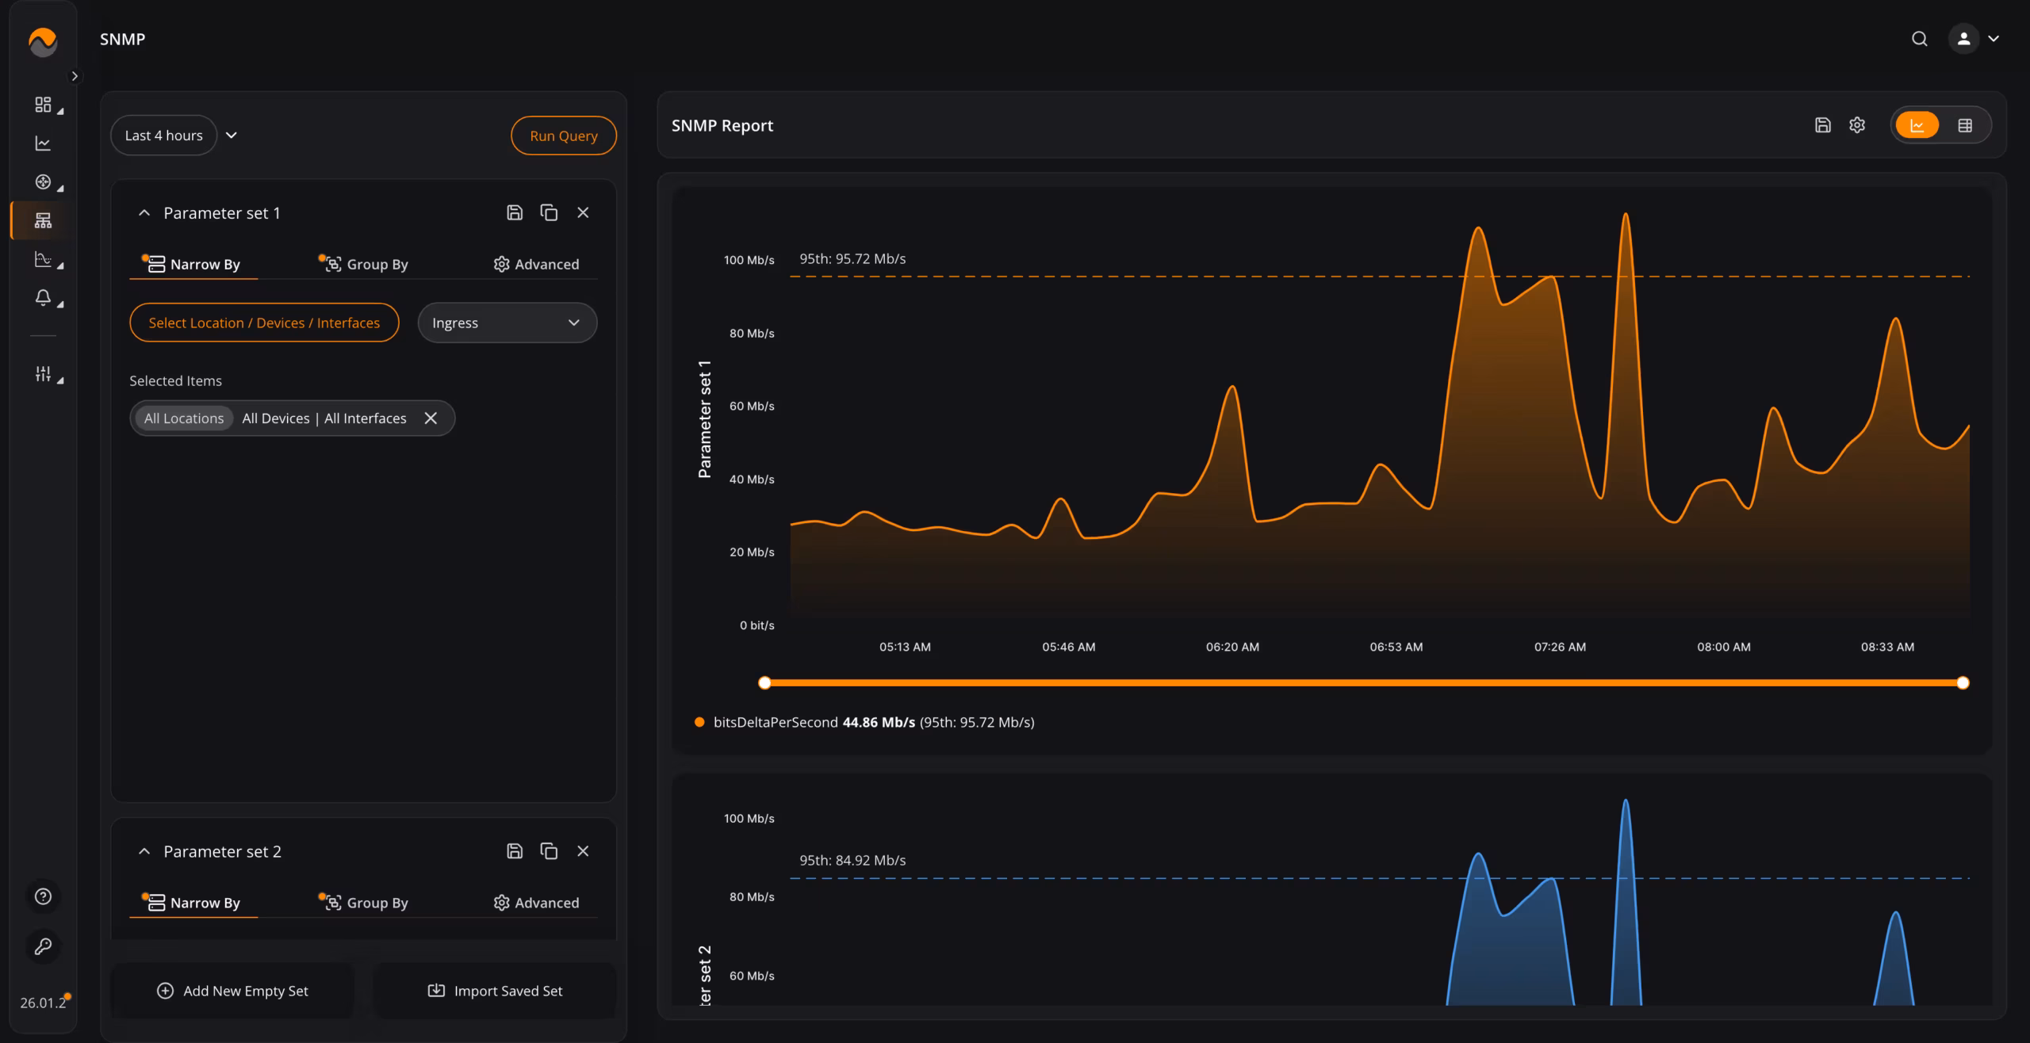Viewport: 2030px width, 1043px height.
Task: Select Group By tab in set 2
Action: coord(365,903)
